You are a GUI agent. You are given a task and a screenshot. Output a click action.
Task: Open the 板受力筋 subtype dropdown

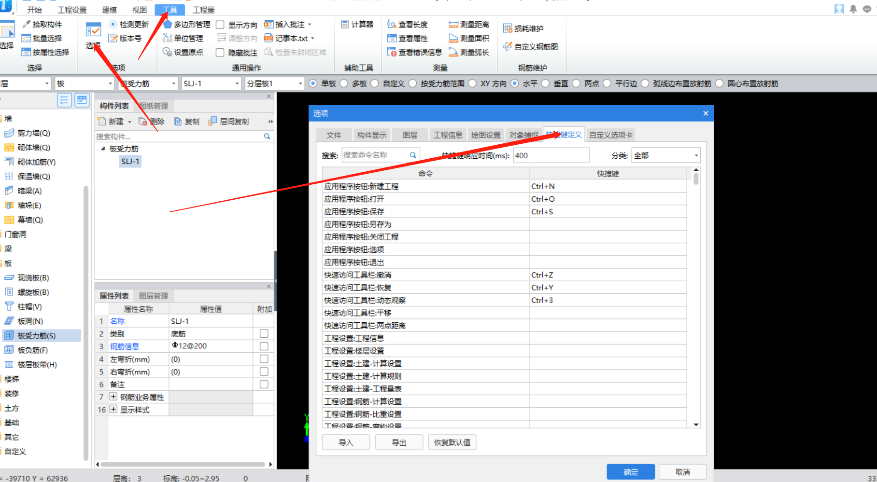click(148, 83)
